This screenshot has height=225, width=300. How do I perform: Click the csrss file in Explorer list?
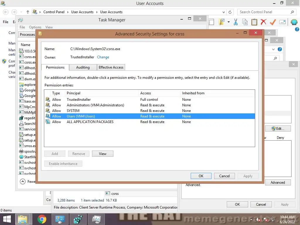[x=112, y=194]
